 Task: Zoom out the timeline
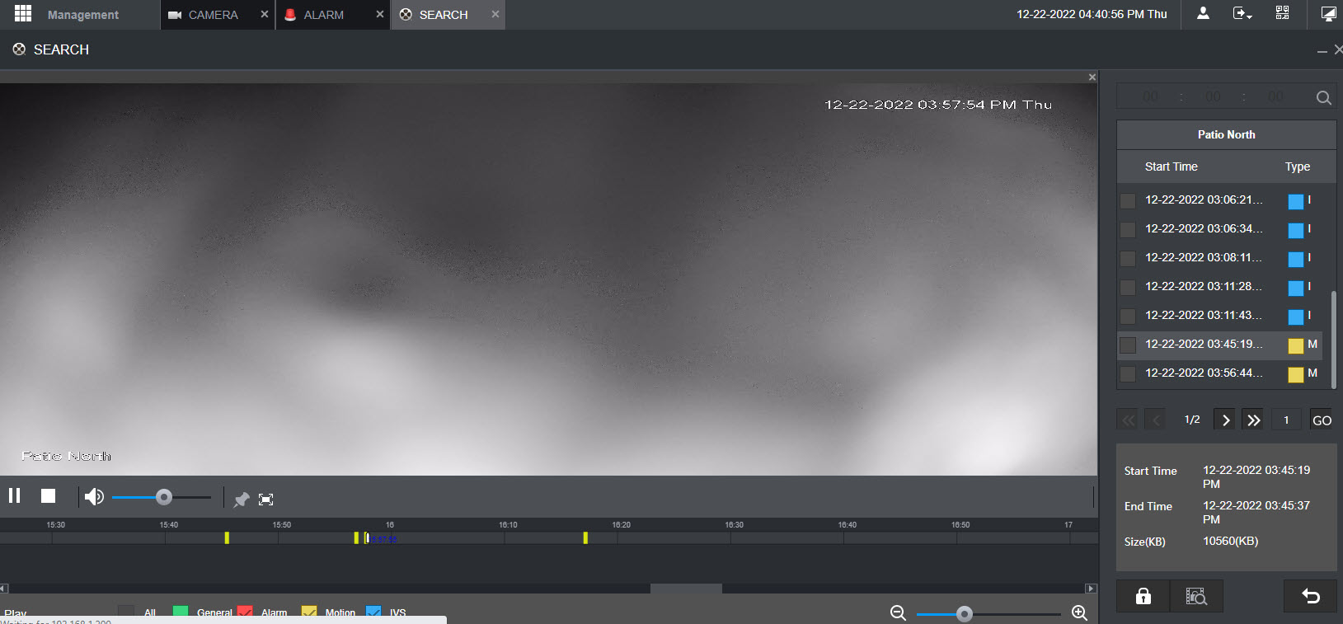pyautogui.click(x=898, y=612)
